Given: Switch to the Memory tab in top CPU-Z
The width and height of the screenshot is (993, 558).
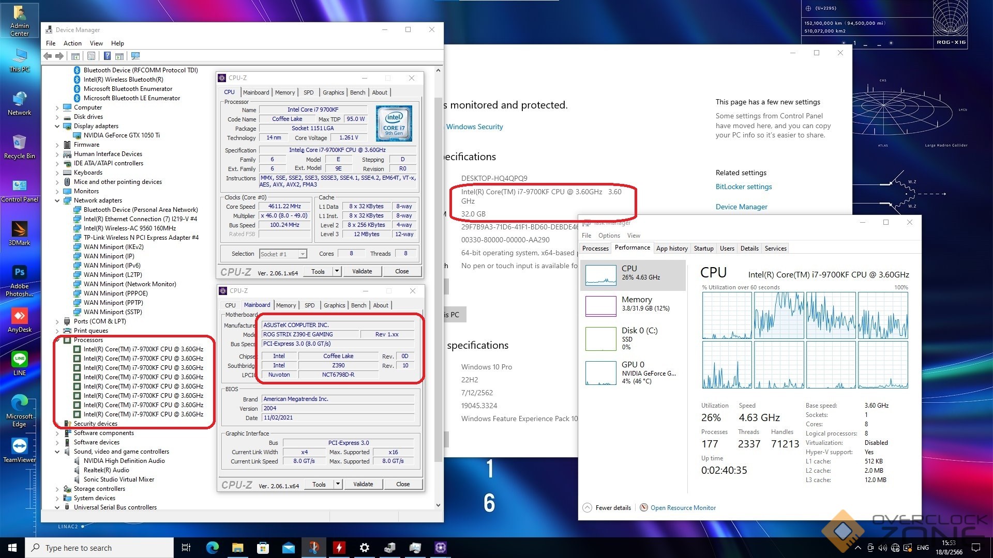Looking at the screenshot, I should [284, 92].
